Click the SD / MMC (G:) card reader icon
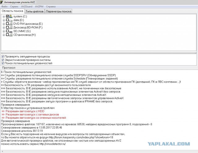Image resolution: width=198 pixels, height=153 pixels. click(11, 31)
